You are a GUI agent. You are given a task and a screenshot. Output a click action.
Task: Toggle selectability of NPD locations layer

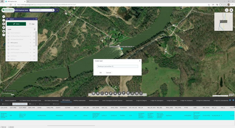[9, 43]
